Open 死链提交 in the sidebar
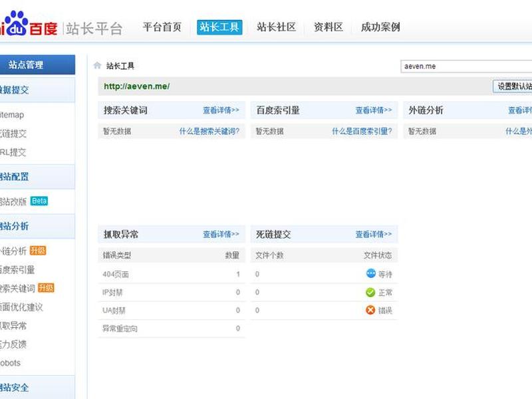This screenshot has height=399, width=532. (x=13, y=134)
